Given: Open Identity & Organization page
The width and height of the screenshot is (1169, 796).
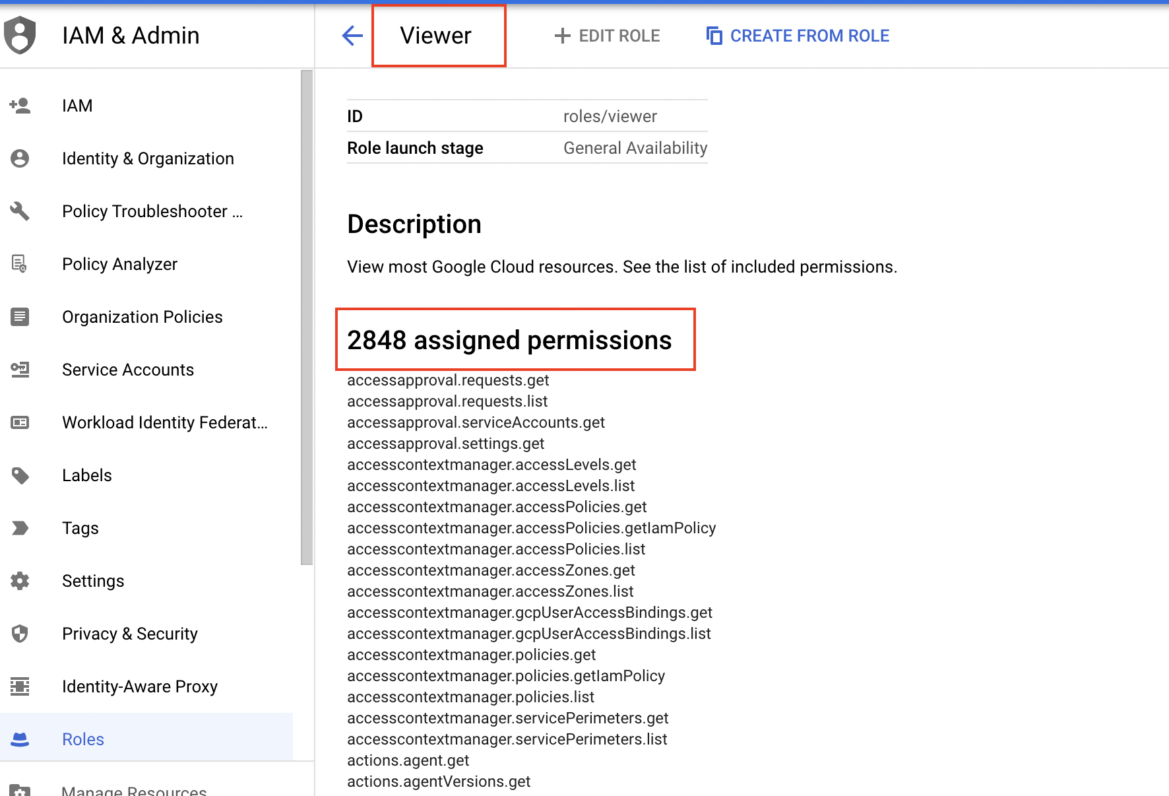Looking at the screenshot, I should coord(148,158).
